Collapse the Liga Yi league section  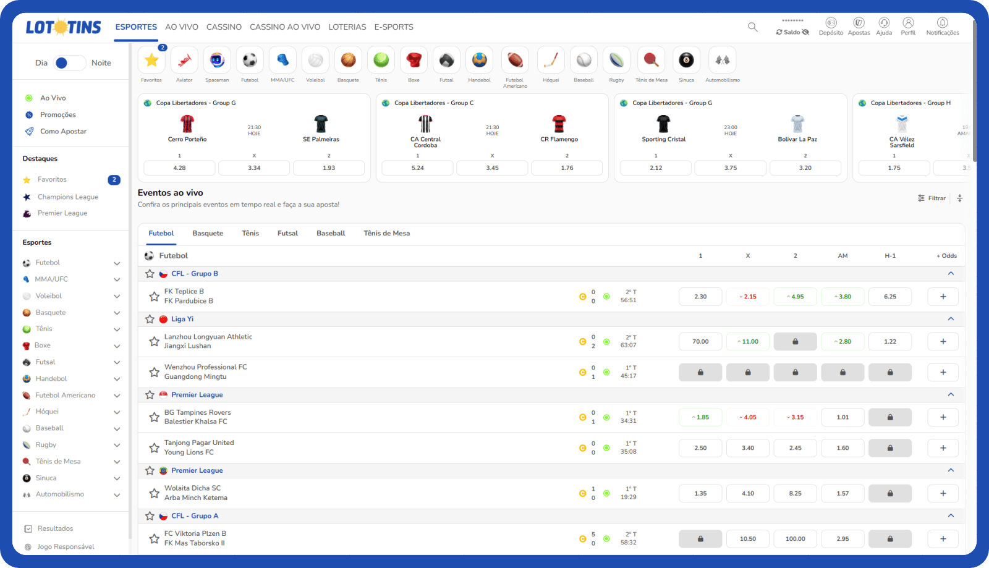pyautogui.click(x=951, y=319)
